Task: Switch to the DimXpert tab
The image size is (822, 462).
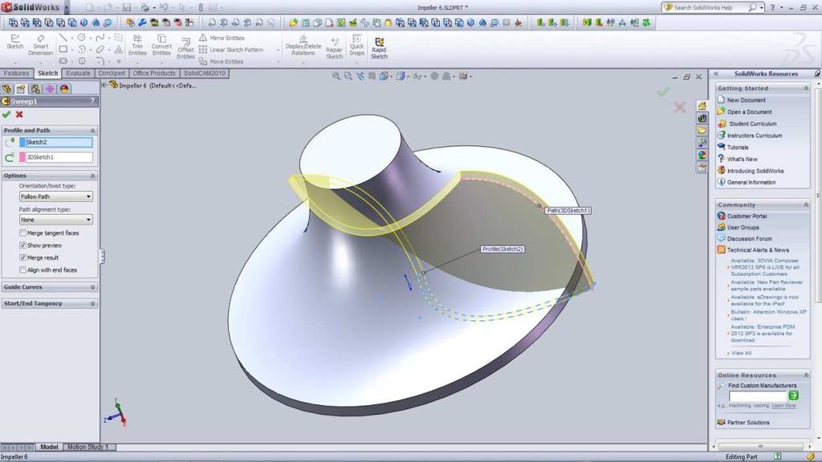Action: click(x=112, y=73)
